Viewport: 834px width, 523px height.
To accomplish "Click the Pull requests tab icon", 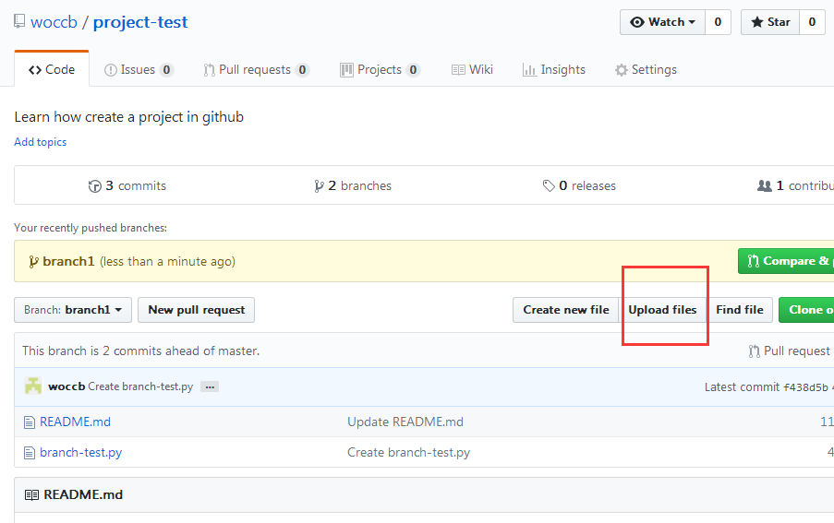I will (210, 70).
